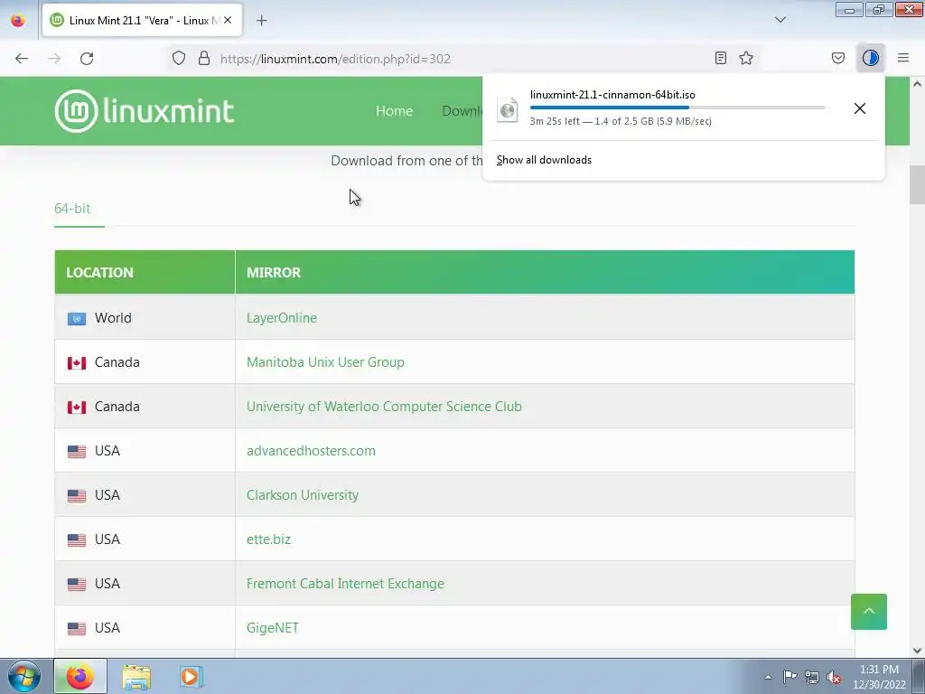925x694 pixels.
Task: Click the download progress bar
Action: pos(677,108)
